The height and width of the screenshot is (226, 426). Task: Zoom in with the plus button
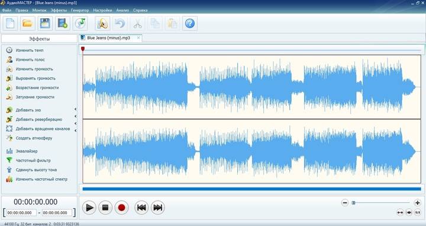417,202
